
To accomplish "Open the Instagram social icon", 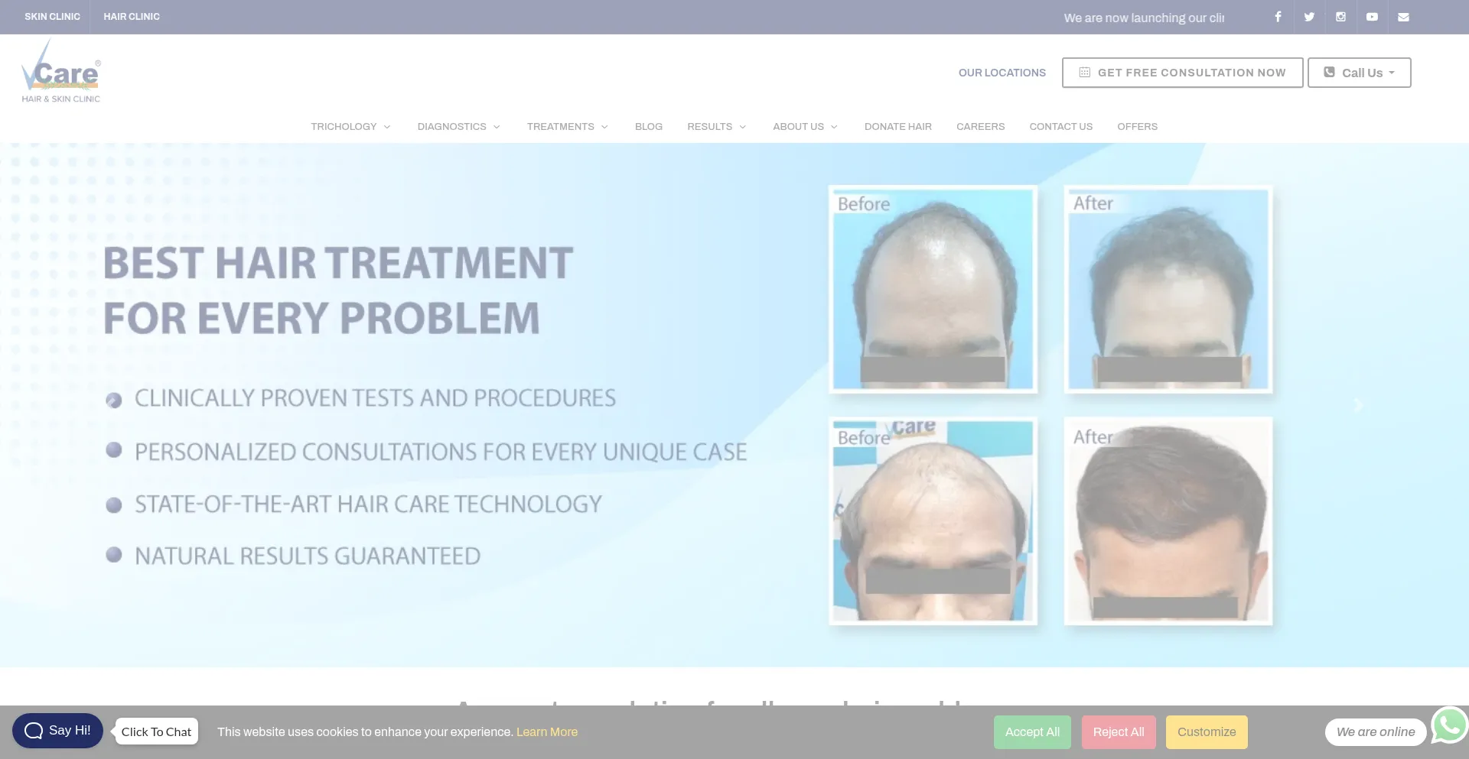I will click(1340, 17).
